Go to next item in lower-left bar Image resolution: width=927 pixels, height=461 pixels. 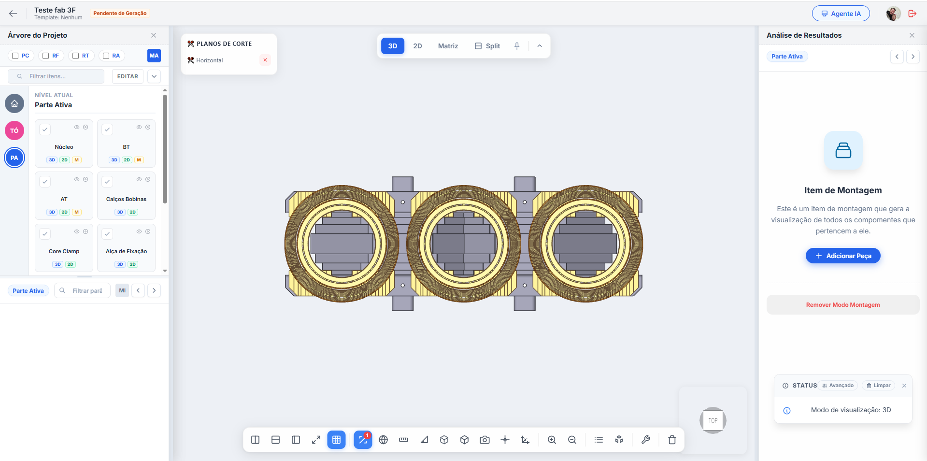[154, 291]
